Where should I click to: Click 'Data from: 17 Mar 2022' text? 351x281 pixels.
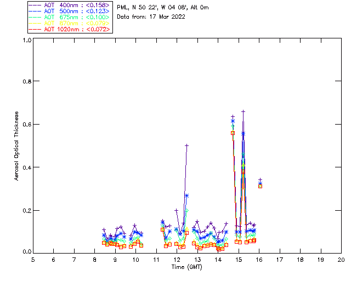[x=151, y=17]
